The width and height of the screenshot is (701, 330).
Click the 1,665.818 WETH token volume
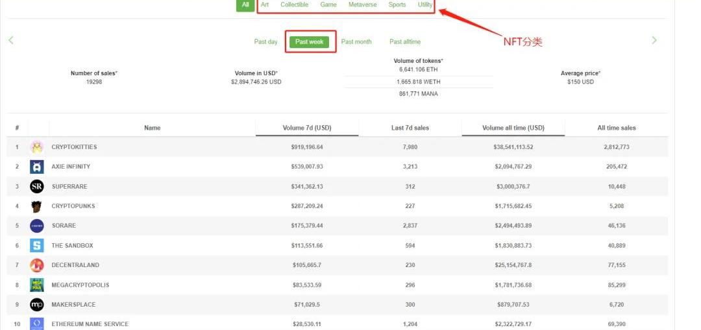point(419,82)
